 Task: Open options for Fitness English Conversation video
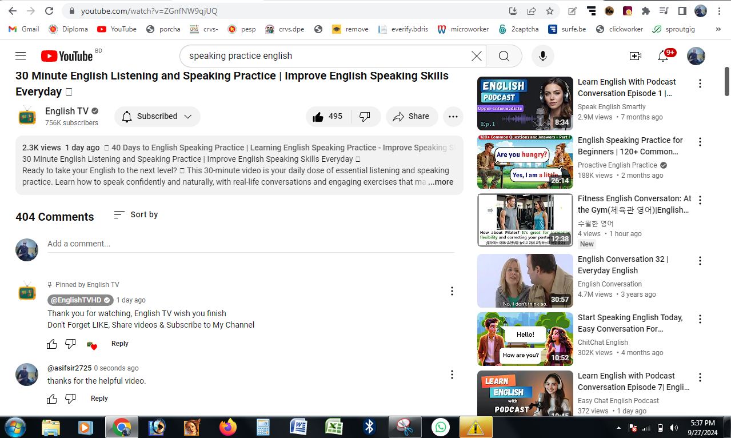700,200
